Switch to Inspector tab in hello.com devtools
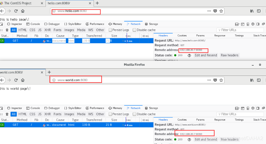Viewport: 266px width, 144px height. (14, 24)
